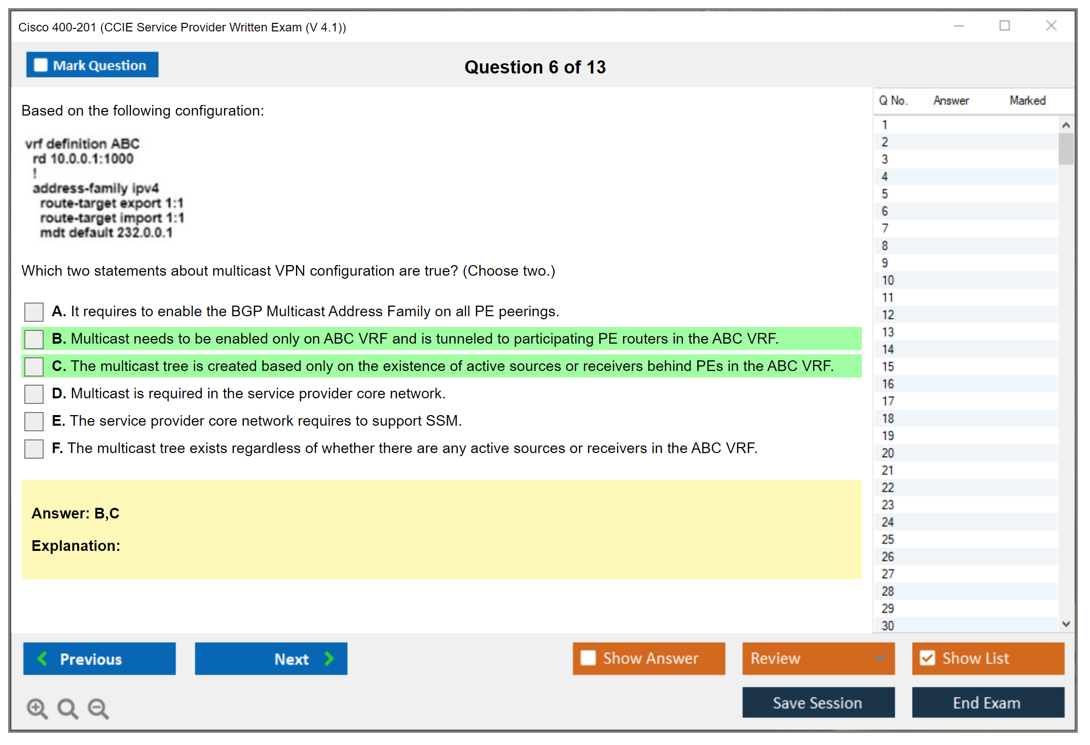This screenshot has width=1090, height=745.
Task: Select checkbox for option D
Action: (34, 394)
